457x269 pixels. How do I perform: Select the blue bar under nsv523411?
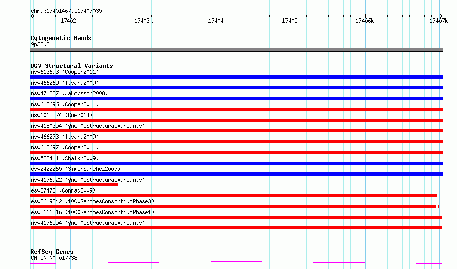coord(236,163)
